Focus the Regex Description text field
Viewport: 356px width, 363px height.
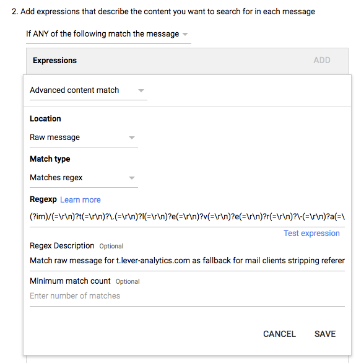click(x=187, y=261)
